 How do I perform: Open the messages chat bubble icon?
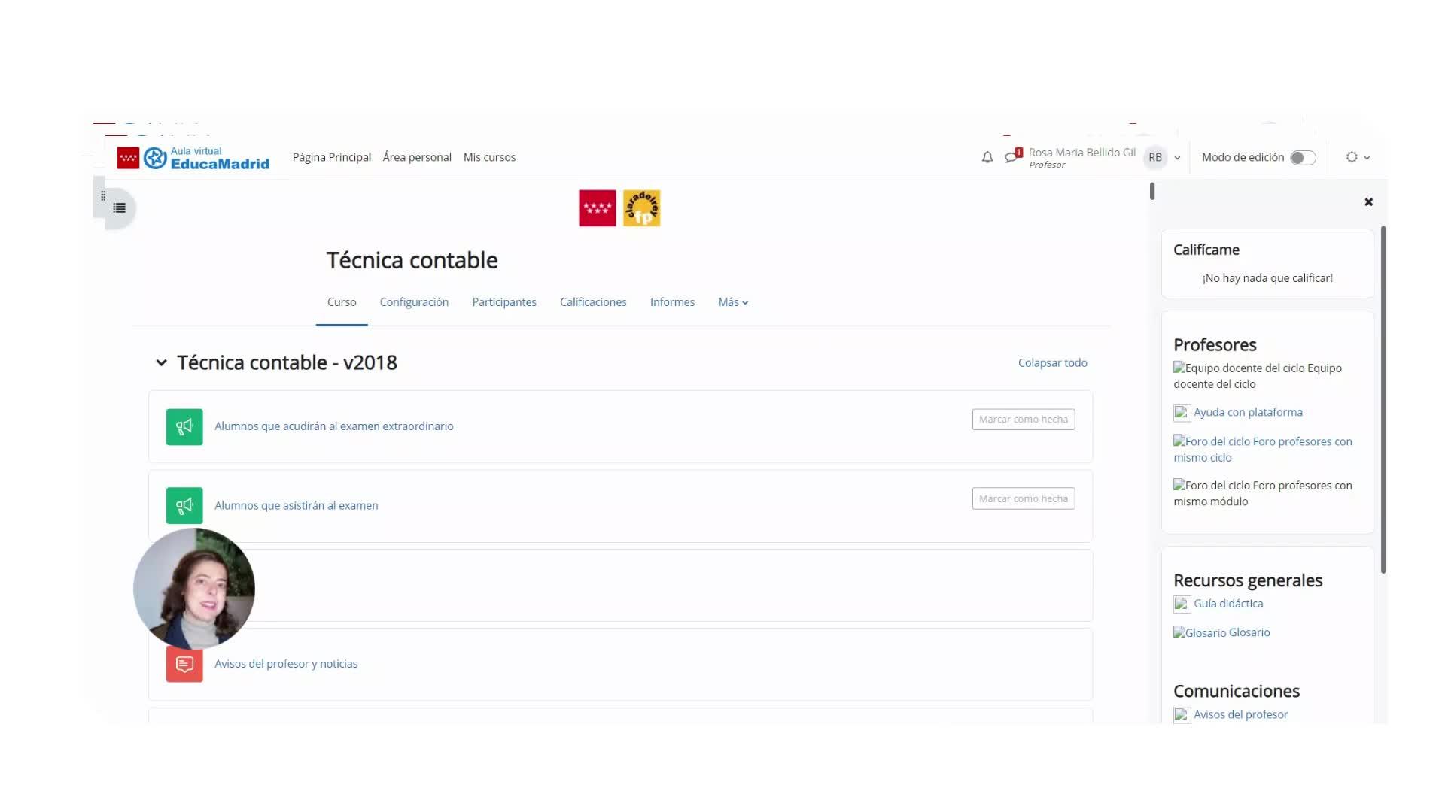click(1012, 156)
